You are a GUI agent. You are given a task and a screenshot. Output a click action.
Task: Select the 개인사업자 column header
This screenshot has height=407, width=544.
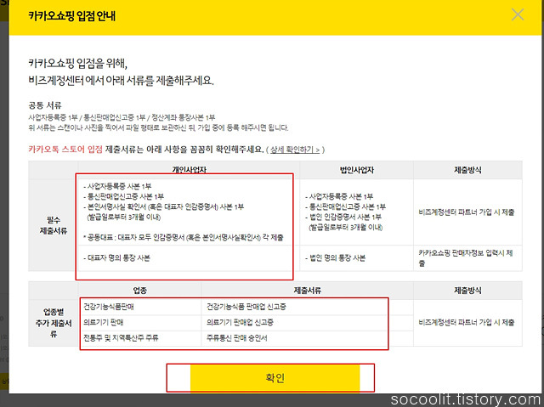(x=189, y=170)
